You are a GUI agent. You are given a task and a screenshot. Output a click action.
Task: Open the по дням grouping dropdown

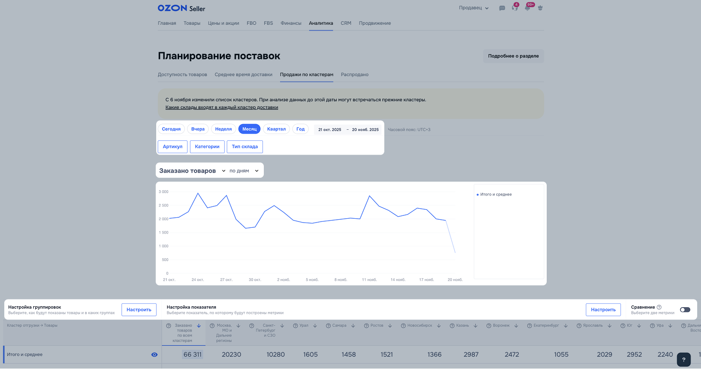click(x=244, y=171)
